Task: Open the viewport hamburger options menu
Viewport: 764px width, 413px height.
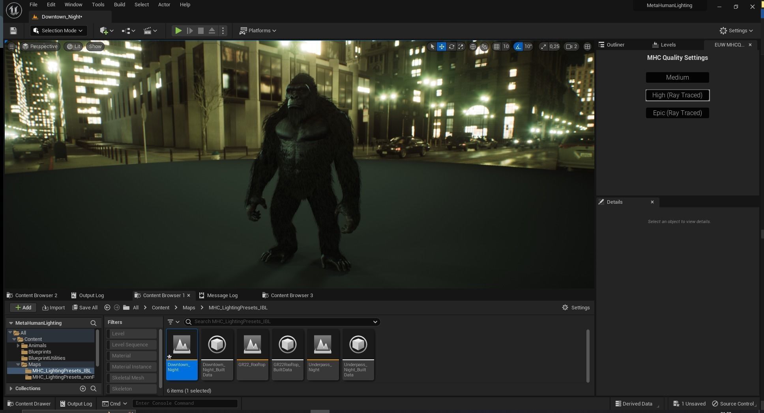Action: pos(11,47)
